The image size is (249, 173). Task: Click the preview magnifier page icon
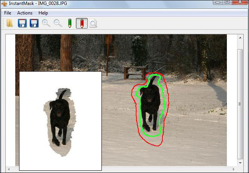[93, 24]
